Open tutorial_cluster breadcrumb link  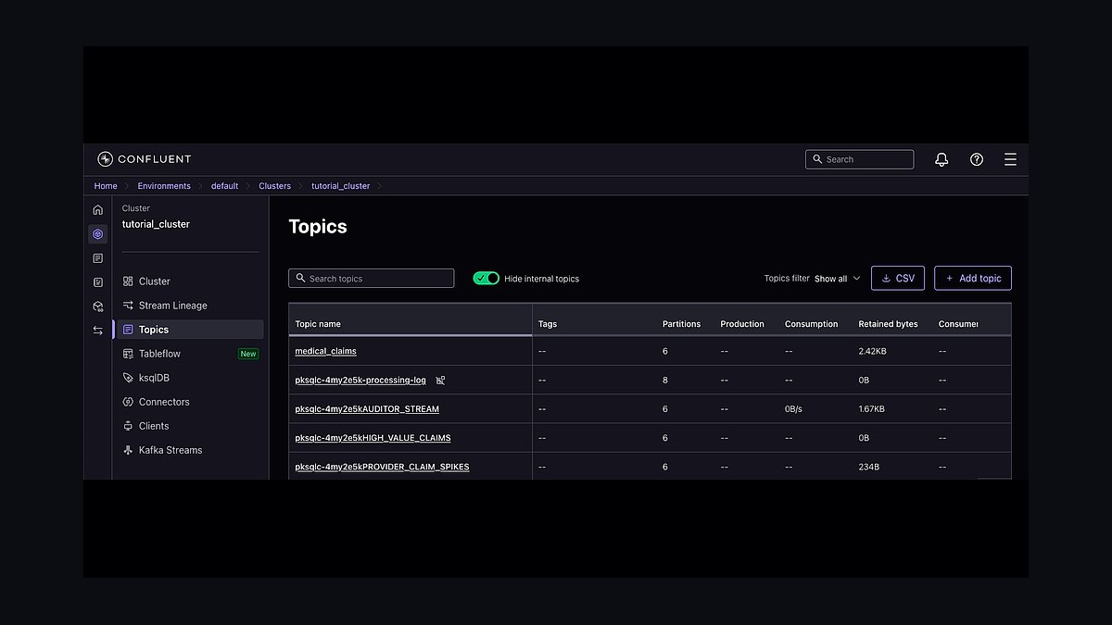click(x=340, y=186)
